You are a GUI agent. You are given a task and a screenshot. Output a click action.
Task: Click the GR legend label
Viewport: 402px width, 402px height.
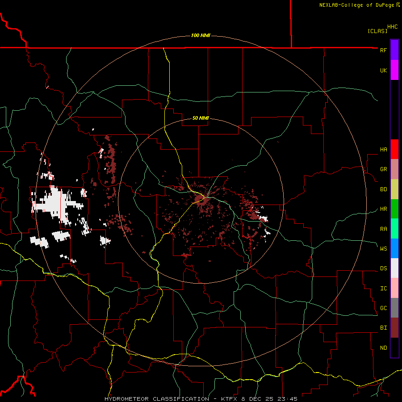coord(383,169)
